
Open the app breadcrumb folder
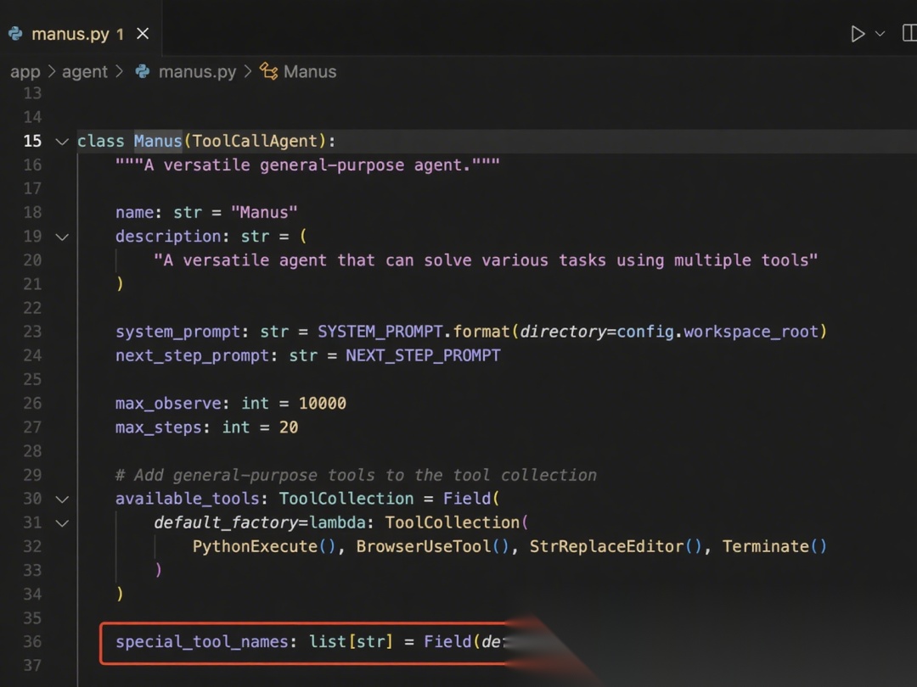click(25, 72)
